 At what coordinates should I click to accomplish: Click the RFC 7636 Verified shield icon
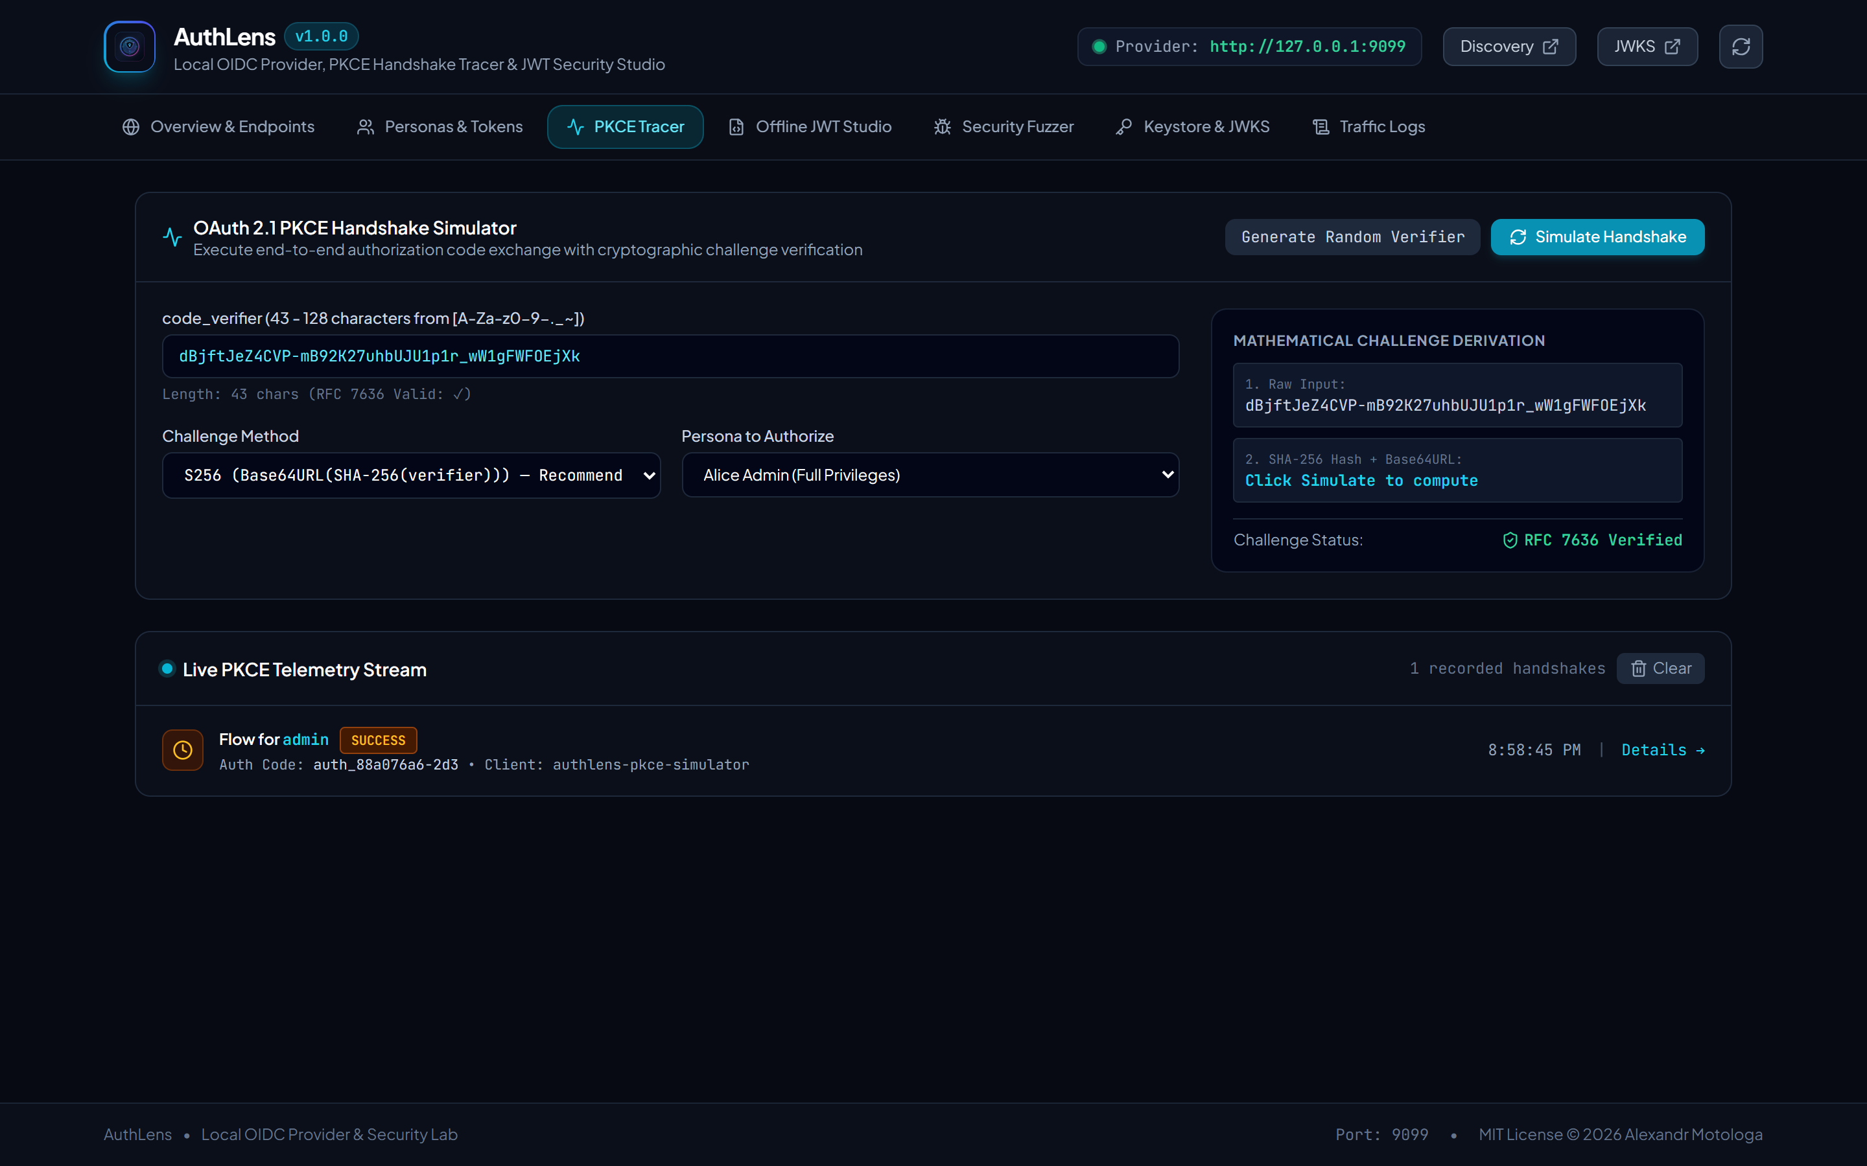click(1510, 541)
